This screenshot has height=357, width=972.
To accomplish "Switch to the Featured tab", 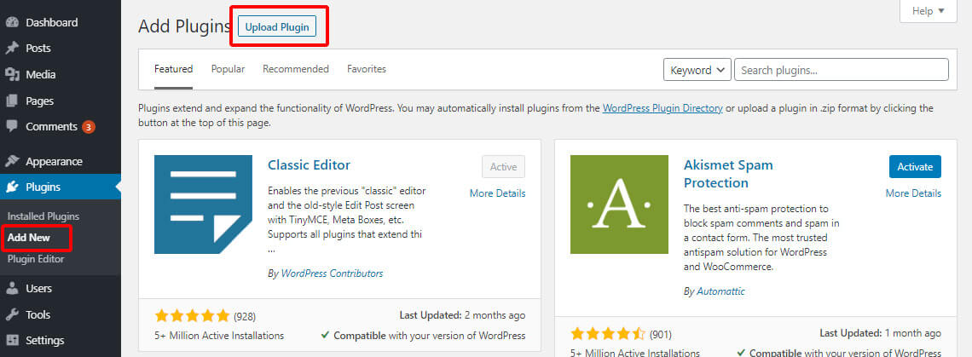I will pyautogui.click(x=174, y=69).
